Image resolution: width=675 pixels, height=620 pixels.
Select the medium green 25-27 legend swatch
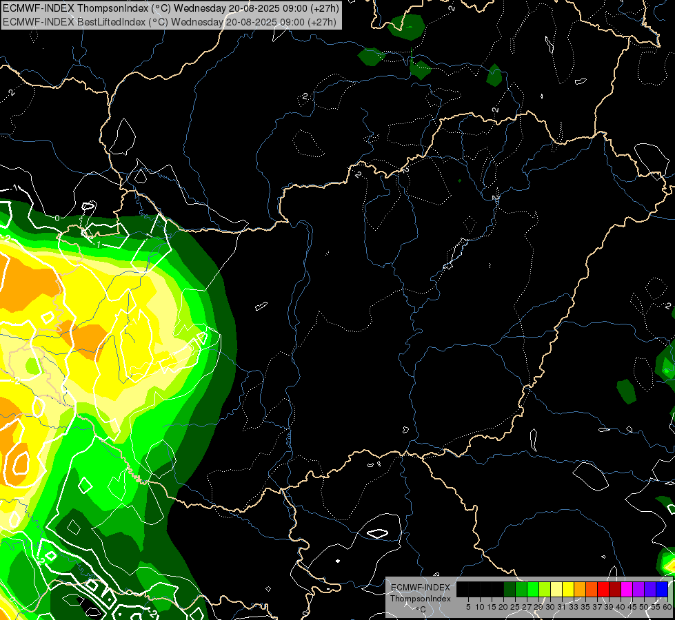click(x=521, y=589)
